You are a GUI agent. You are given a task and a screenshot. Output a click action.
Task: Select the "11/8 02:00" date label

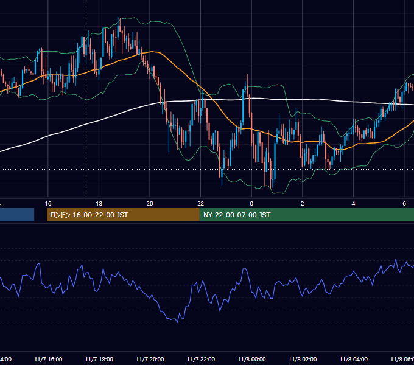pos(303,359)
